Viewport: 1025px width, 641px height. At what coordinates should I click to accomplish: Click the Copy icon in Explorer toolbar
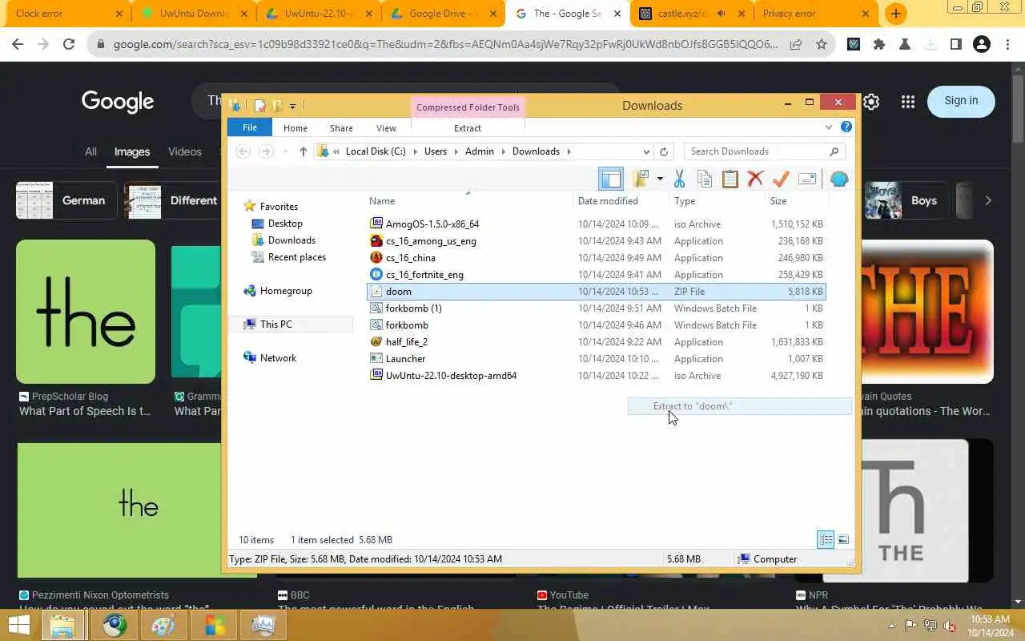tap(705, 179)
